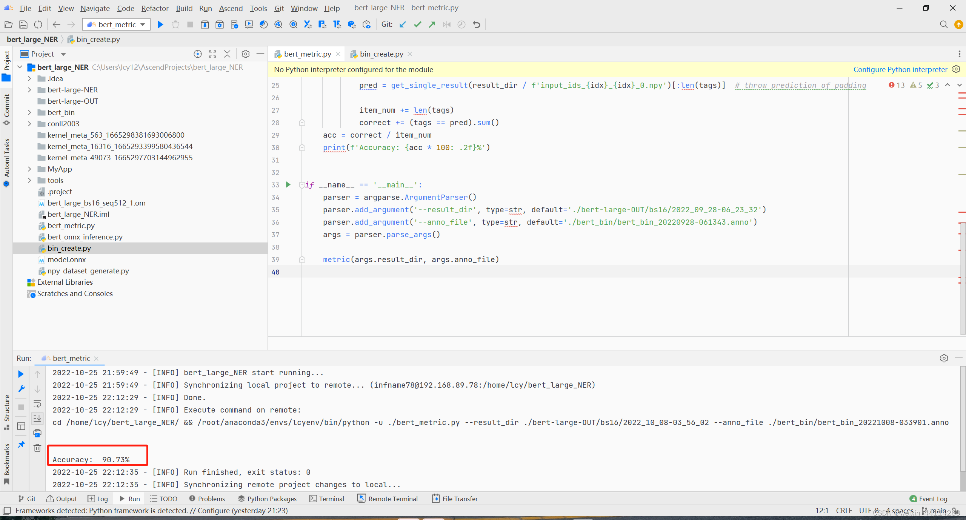966x520 pixels.
Task: Select bert_onnx_inference.py in project tree
Action: 85,237
